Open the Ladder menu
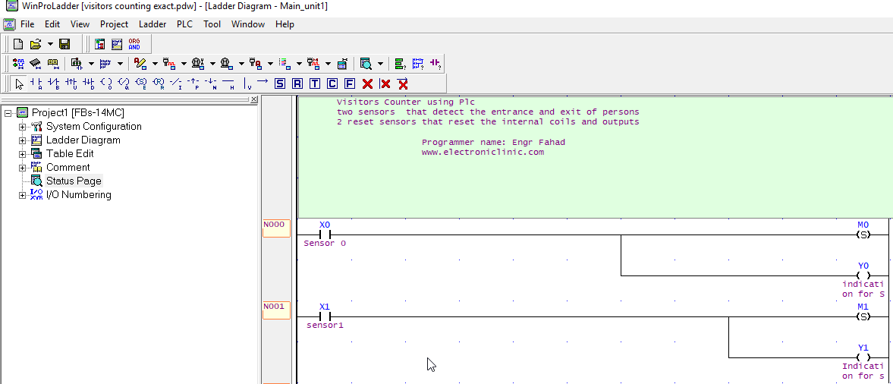 [x=153, y=24]
